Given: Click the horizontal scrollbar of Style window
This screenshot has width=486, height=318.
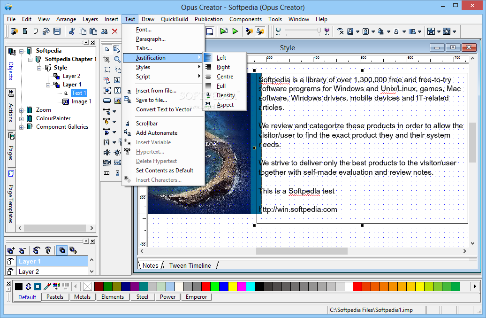Looking at the screenshot, I should [302, 251].
